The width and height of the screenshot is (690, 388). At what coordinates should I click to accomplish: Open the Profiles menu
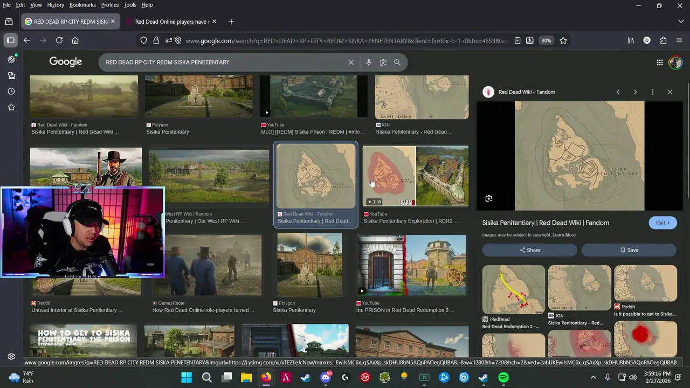pyautogui.click(x=110, y=5)
